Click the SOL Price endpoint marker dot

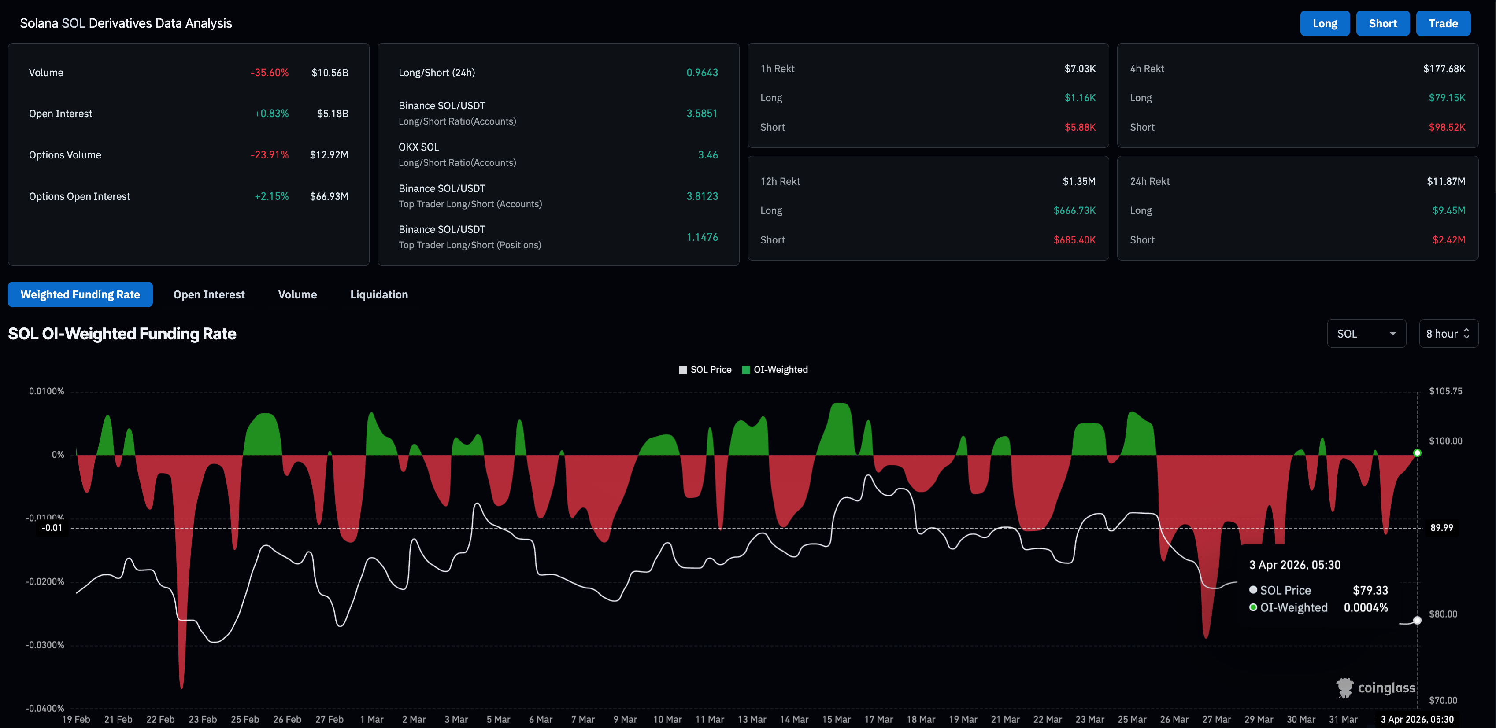[x=1417, y=621]
